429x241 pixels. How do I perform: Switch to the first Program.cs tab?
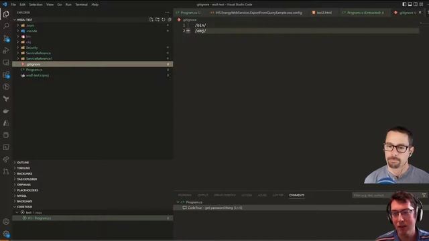tap(188, 13)
